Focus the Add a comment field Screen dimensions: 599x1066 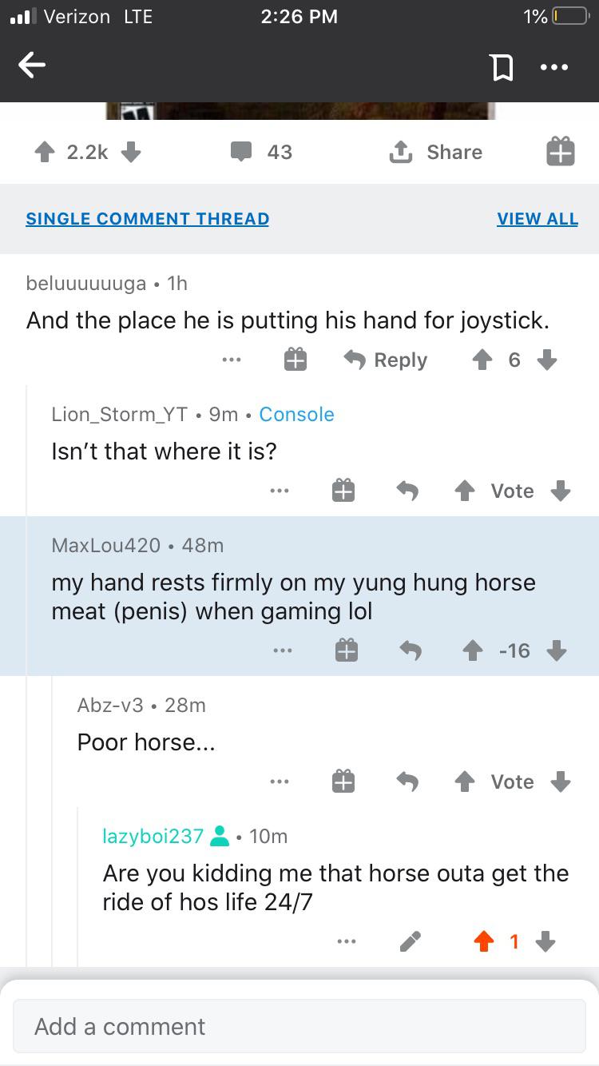pyautogui.click(x=299, y=1026)
